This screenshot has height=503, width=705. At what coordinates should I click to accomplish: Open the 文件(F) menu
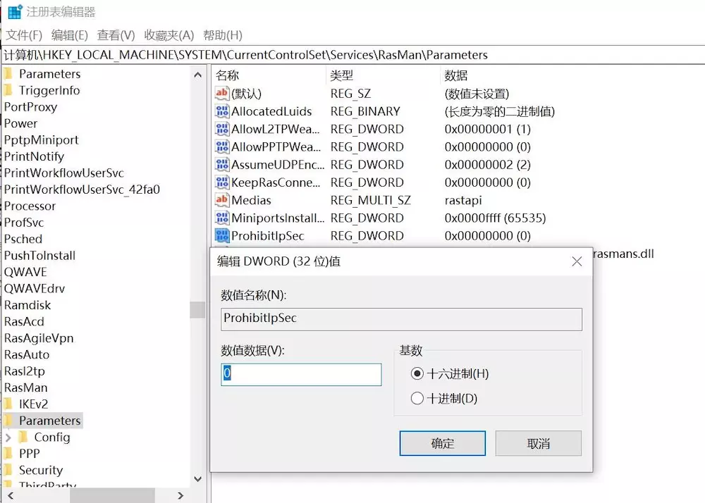(x=24, y=35)
